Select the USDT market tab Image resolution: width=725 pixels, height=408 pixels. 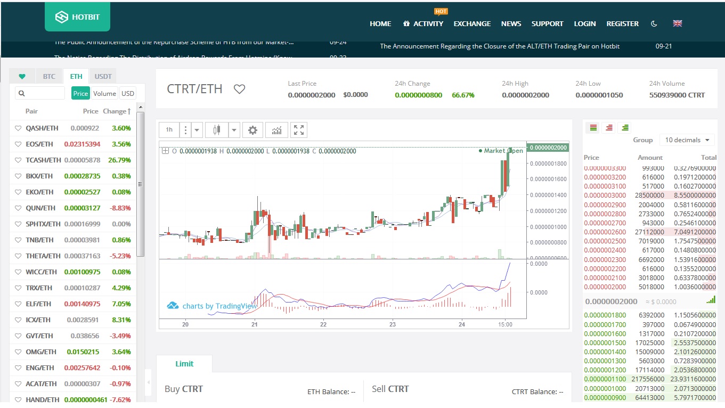[x=103, y=76]
